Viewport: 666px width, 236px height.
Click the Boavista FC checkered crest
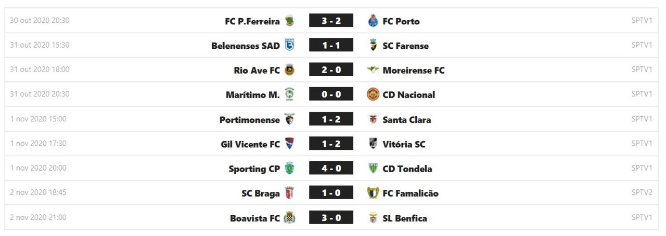tap(290, 218)
